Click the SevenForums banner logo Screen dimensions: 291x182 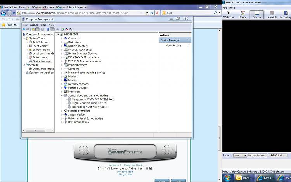pos(125,152)
